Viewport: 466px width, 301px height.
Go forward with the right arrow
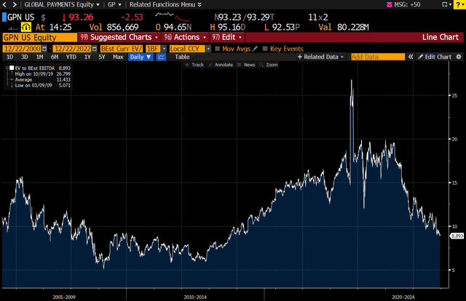[15, 4]
